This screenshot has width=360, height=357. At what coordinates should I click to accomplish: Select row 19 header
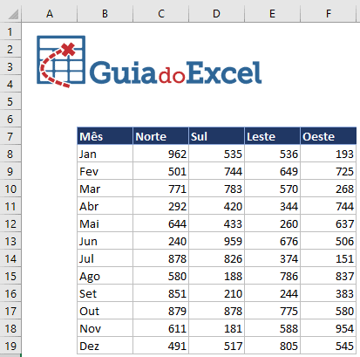tap(10, 346)
